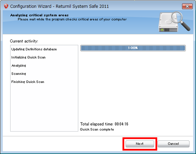The height and width of the screenshot is (154, 196).
Task: Cancel the configuration wizard
Action: 173,144
